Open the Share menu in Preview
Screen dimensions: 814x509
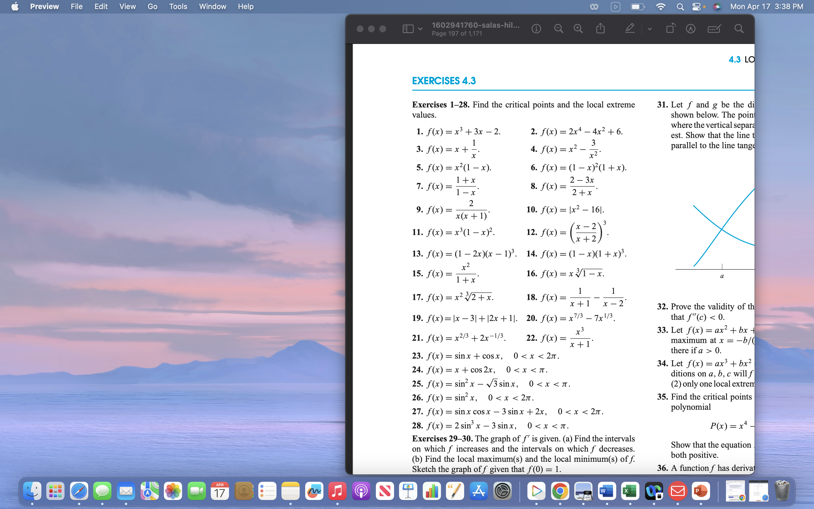601,29
